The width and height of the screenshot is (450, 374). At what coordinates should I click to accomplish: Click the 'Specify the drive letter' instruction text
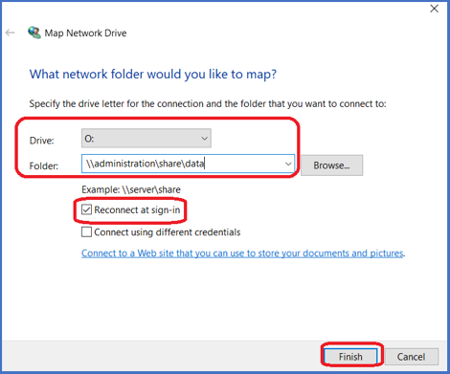pyautogui.click(x=208, y=104)
